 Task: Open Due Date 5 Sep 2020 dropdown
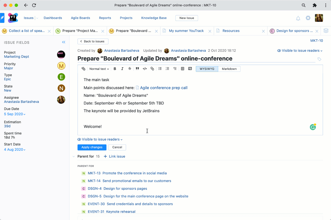15,114
